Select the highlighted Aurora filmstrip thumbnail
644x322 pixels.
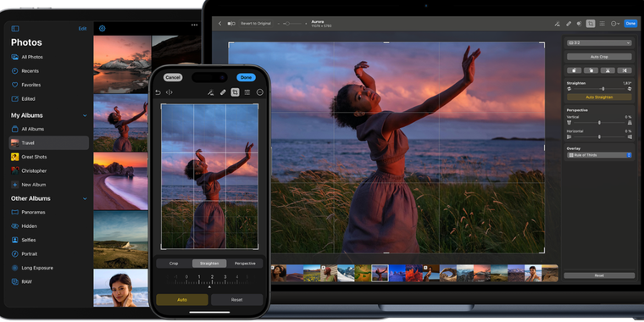coord(380,273)
